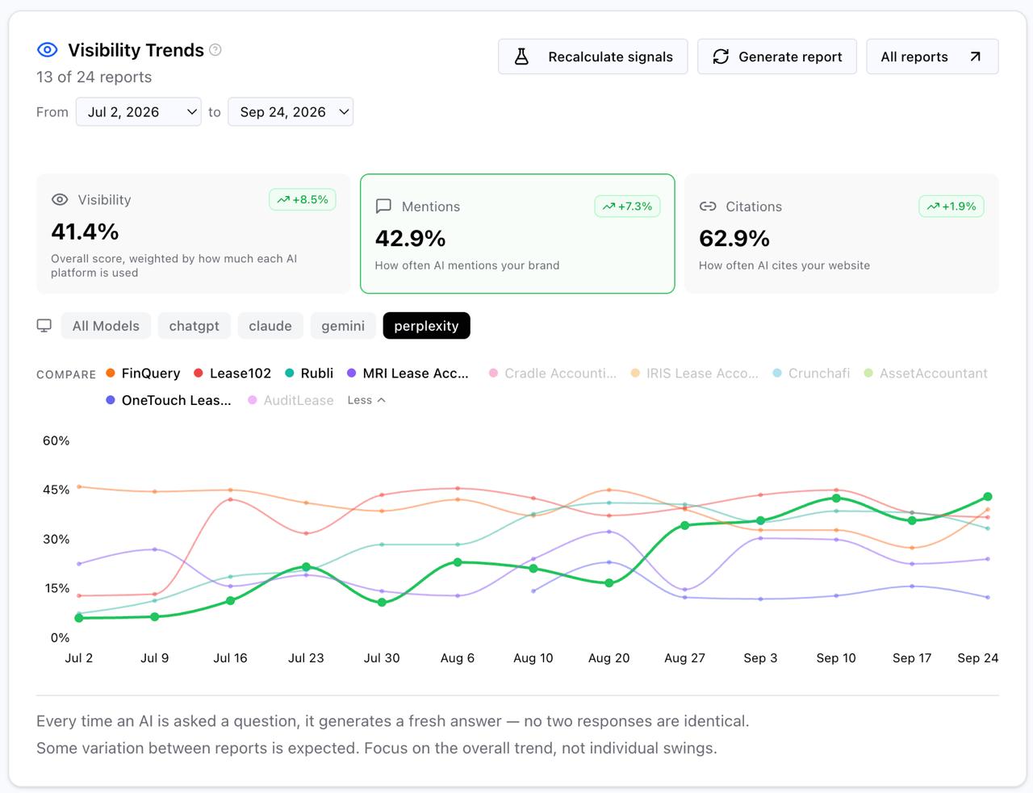Click the arrow icon in All reports
The width and height of the screenshot is (1033, 793).
point(975,56)
